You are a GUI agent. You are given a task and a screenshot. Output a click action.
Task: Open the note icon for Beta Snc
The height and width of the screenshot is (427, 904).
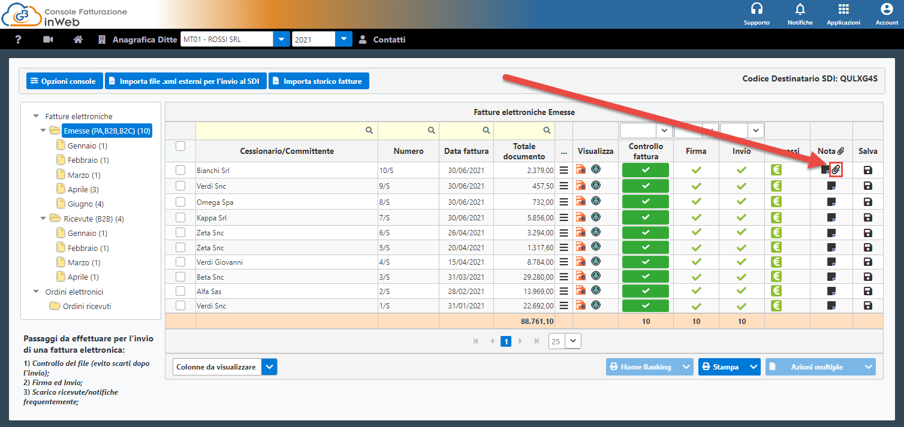(x=831, y=277)
